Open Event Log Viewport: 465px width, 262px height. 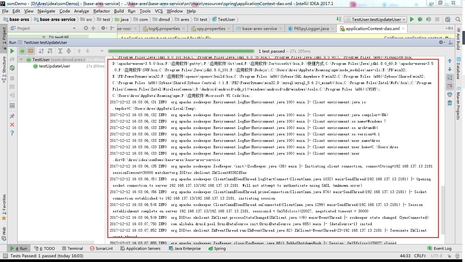click(x=439, y=248)
